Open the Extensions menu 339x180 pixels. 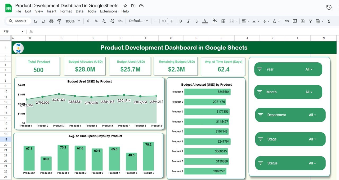(109, 11)
